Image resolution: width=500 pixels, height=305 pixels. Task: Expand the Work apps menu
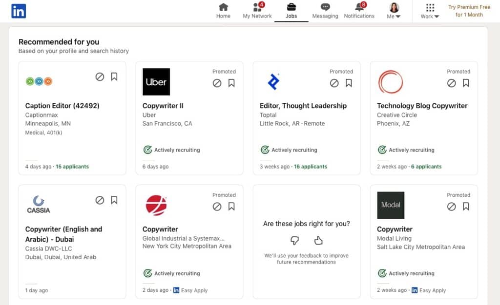430,11
